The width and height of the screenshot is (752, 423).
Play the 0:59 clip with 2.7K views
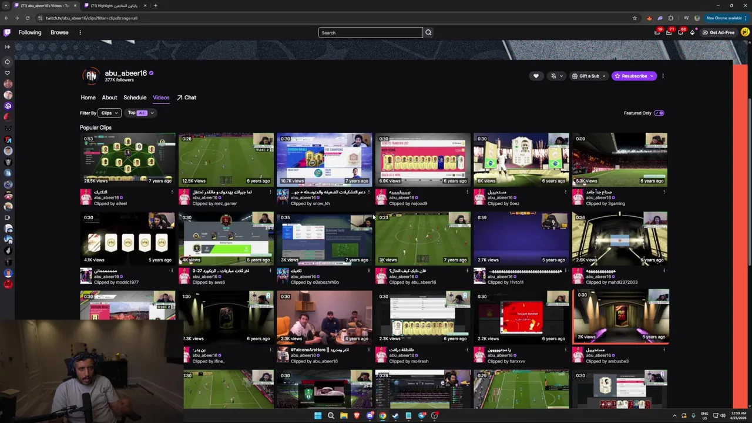click(521, 239)
